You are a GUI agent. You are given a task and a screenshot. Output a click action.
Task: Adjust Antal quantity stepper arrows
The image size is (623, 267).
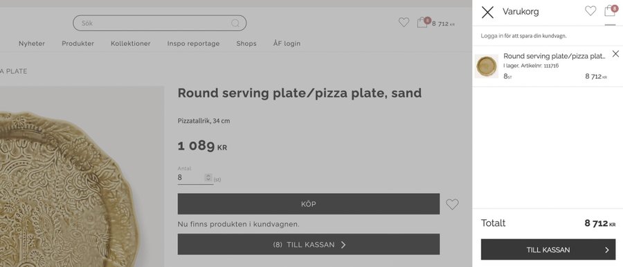click(x=208, y=178)
